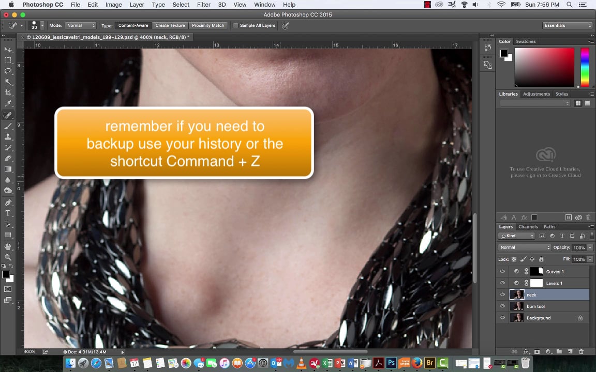The image size is (596, 372).
Task: Select the Clone Stamp tool
Action: pos(8,136)
